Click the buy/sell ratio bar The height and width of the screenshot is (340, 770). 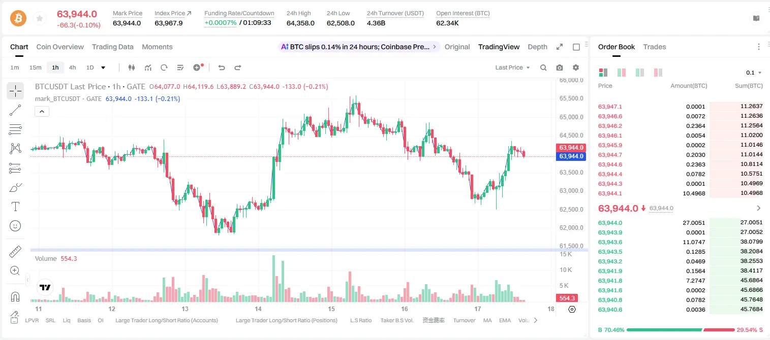pyautogui.click(x=681, y=330)
